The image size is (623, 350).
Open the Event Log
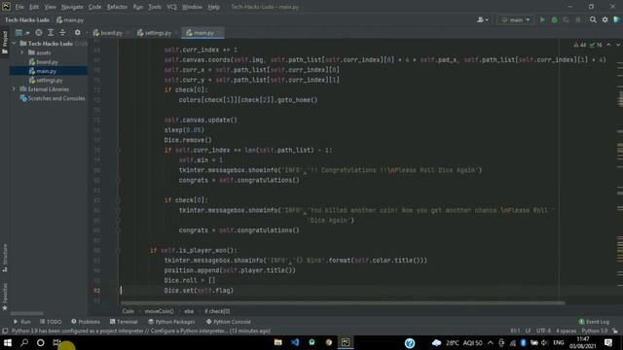coord(594,322)
